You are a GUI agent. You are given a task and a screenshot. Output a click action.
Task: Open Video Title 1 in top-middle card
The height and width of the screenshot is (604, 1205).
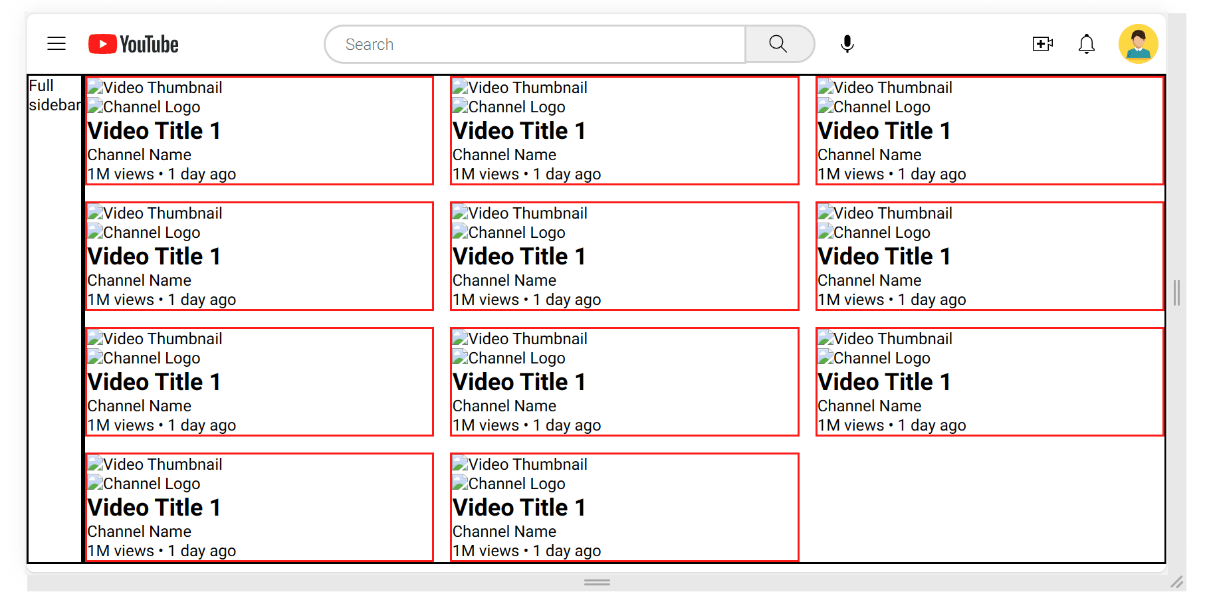(x=518, y=131)
